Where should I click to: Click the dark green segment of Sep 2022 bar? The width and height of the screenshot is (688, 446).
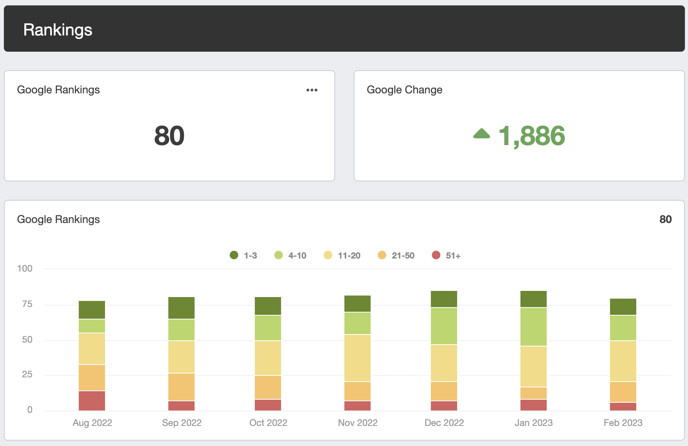tap(181, 308)
